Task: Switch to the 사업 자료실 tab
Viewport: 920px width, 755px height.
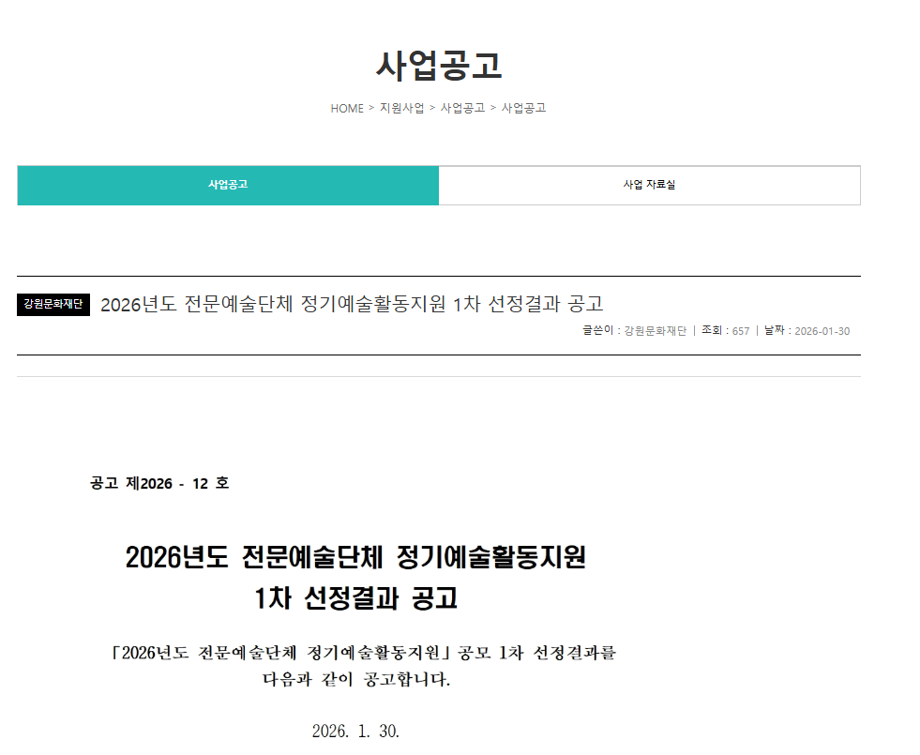Action: pos(649,185)
